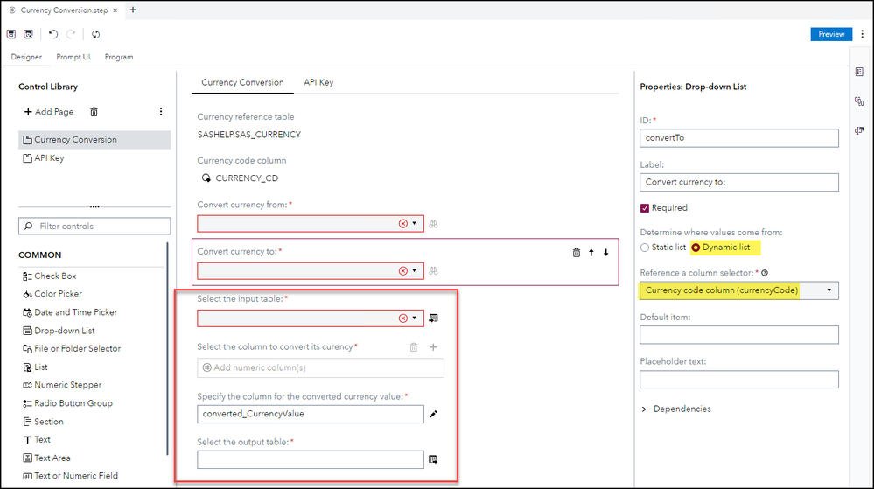Viewport: 874px width, 489px height.
Task: Switch to the API Key tab
Action: point(318,82)
